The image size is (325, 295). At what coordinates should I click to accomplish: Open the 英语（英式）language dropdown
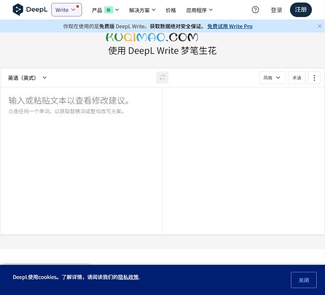tap(27, 78)
